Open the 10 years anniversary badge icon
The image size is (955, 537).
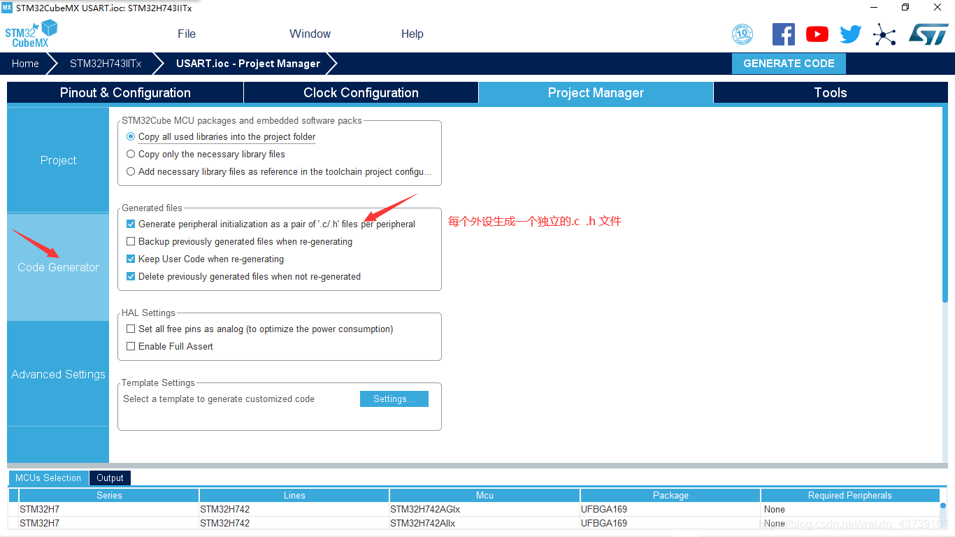tap(742, 34)
